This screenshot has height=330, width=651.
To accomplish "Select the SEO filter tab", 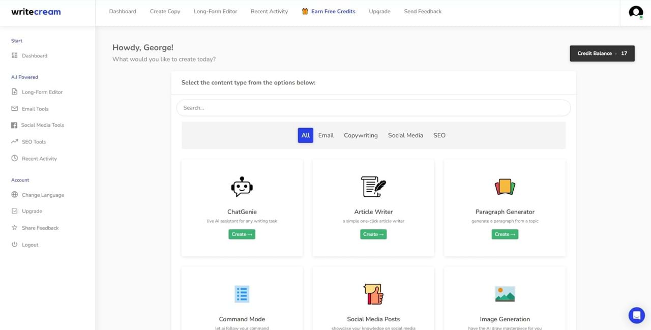I will pos(439,135).
